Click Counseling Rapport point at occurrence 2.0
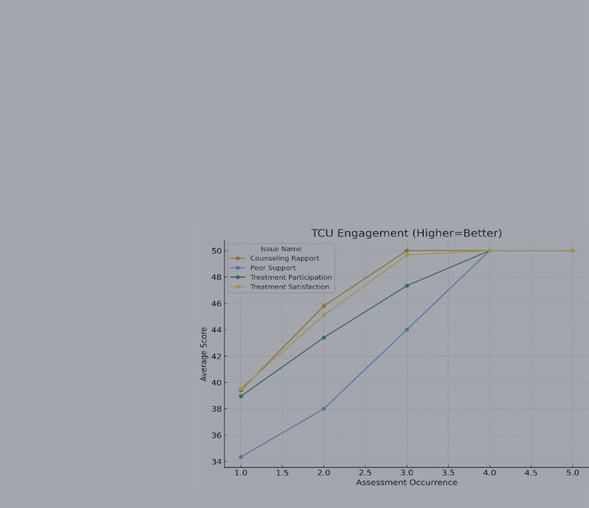Image resolution: width=589 pixels, height=508 pixels. coord(324,306)
